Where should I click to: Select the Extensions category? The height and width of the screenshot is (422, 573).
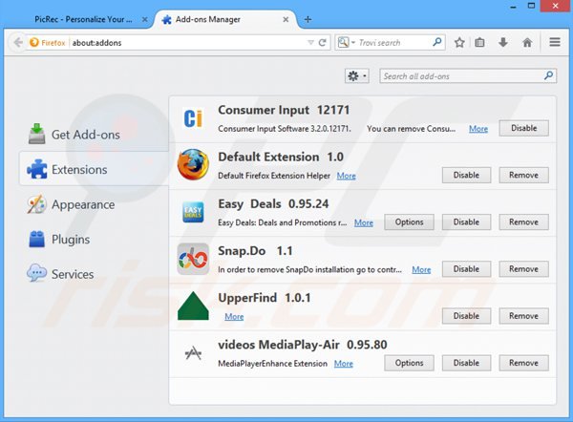click(94, 169)
